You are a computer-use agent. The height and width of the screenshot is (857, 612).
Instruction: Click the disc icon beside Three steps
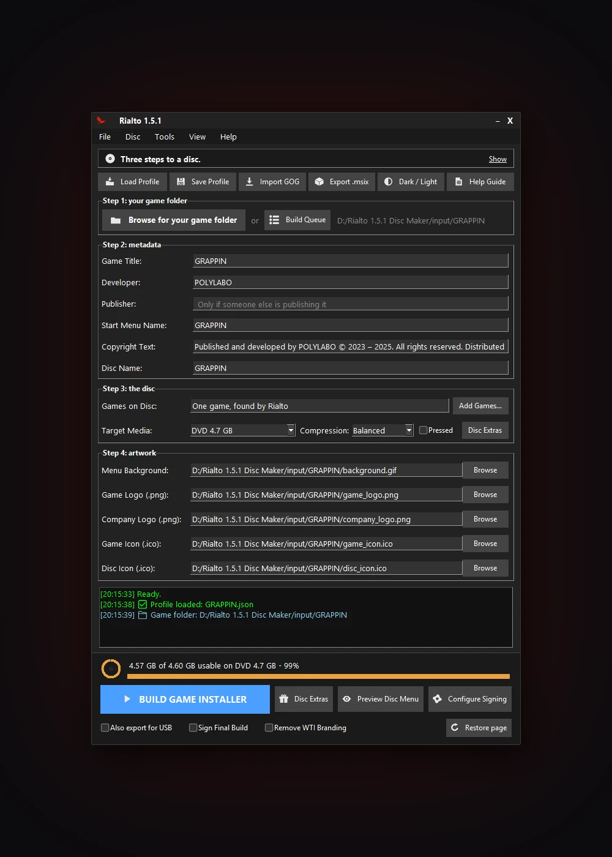click(110, 159)
